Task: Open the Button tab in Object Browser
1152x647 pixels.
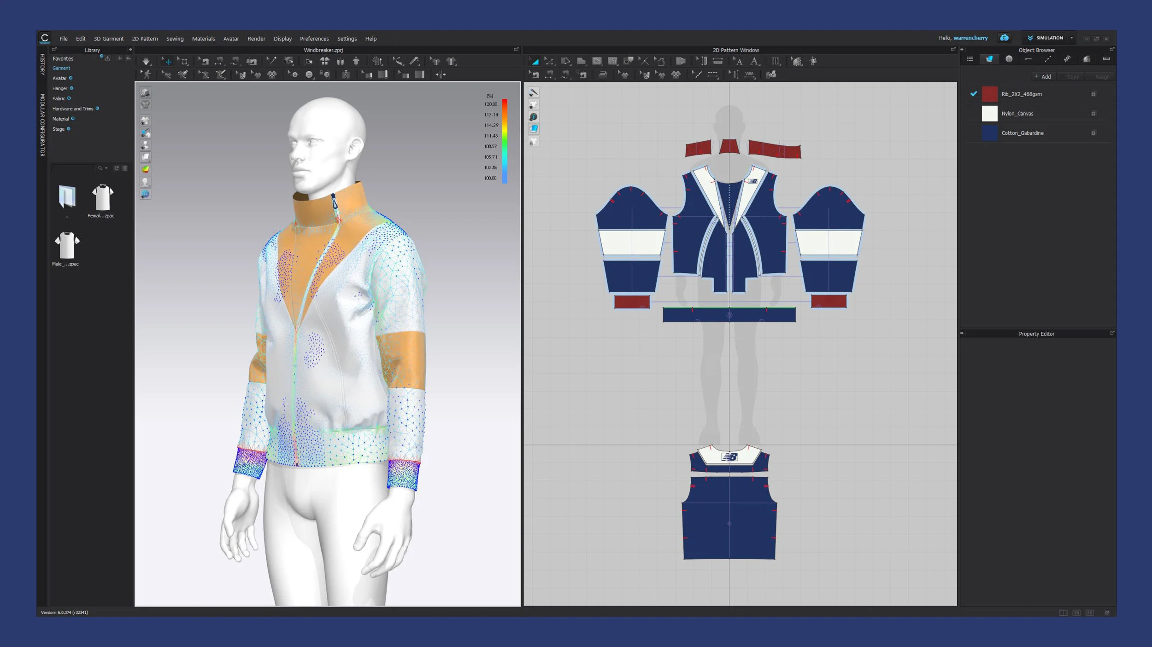Action: (x=1009, y=59)
